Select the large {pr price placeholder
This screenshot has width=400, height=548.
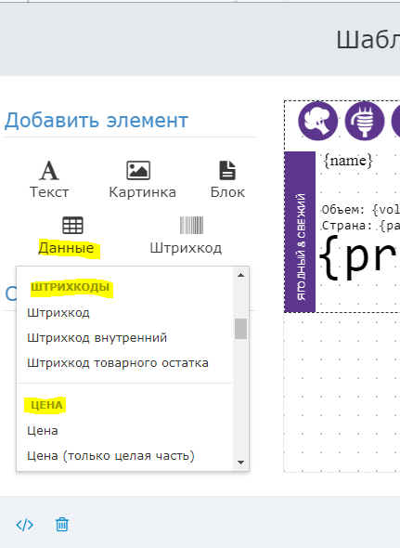point(359,257)
